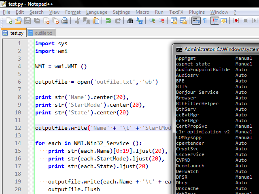Click the Save All toolbar icon
Screen dimensions: 259x194
click(37, 21)
